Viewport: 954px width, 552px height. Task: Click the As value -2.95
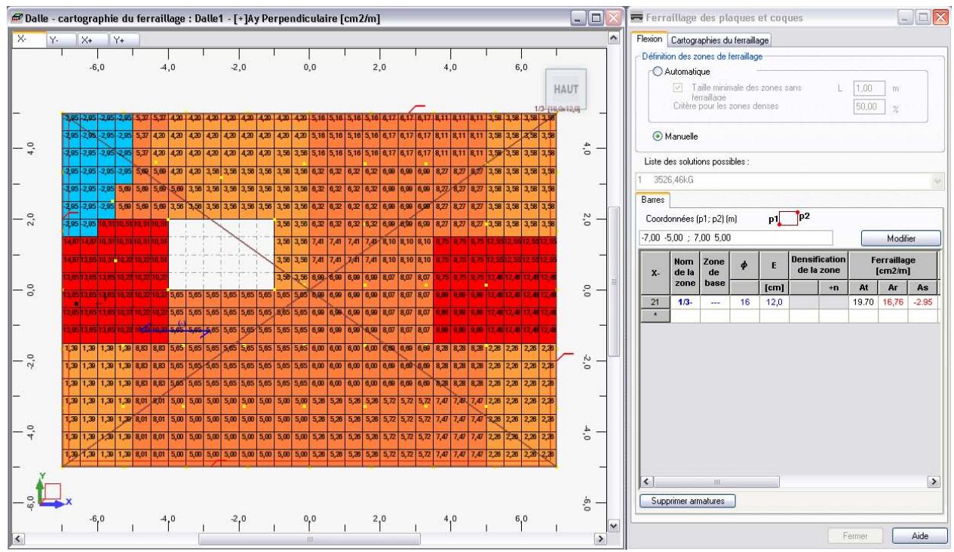click(x=922, y=303)
